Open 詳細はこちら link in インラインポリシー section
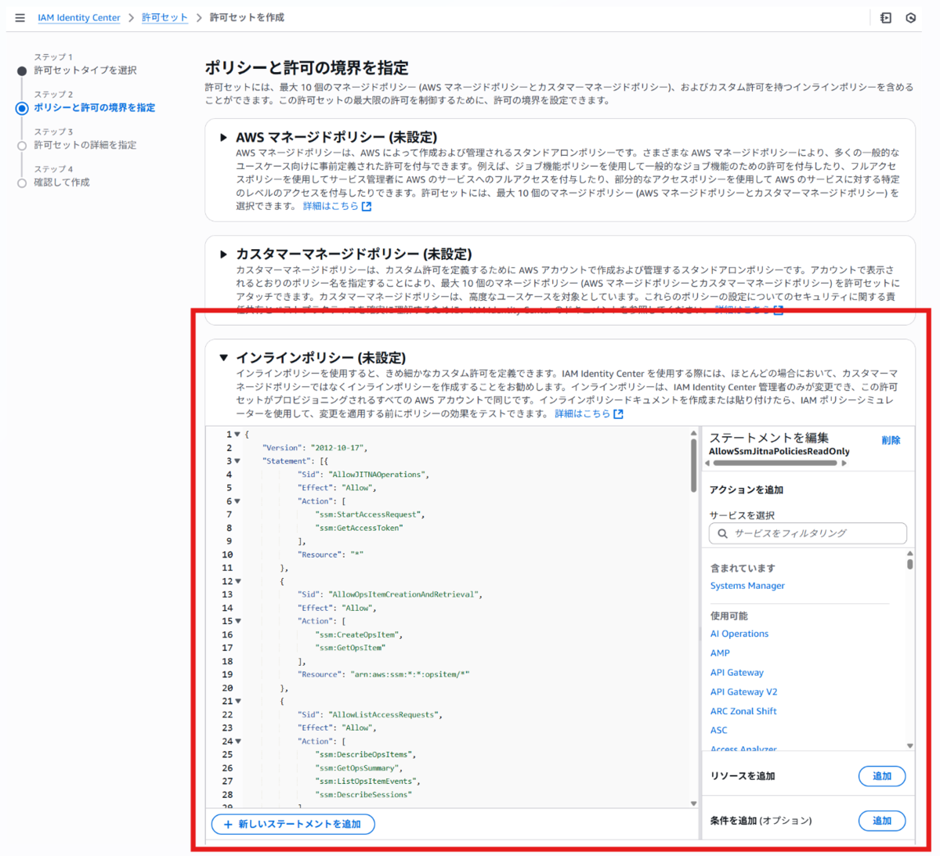Image resolution: width=940 pixels, height=856 pixels. tap(582, 414)
